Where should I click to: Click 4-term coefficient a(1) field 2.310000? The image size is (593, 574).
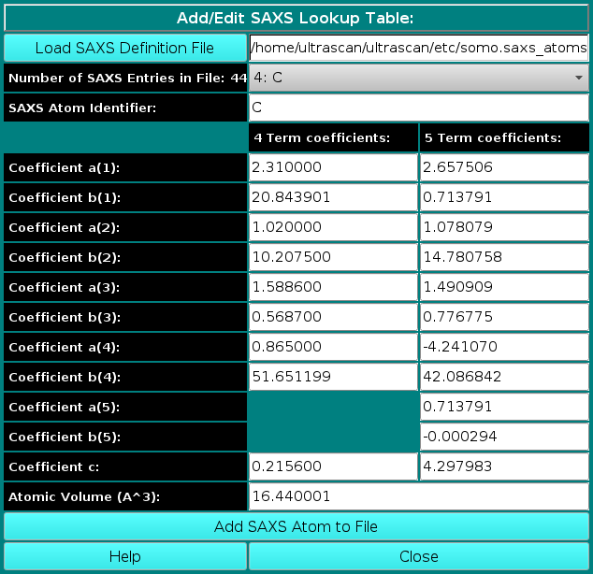(332, 167)
